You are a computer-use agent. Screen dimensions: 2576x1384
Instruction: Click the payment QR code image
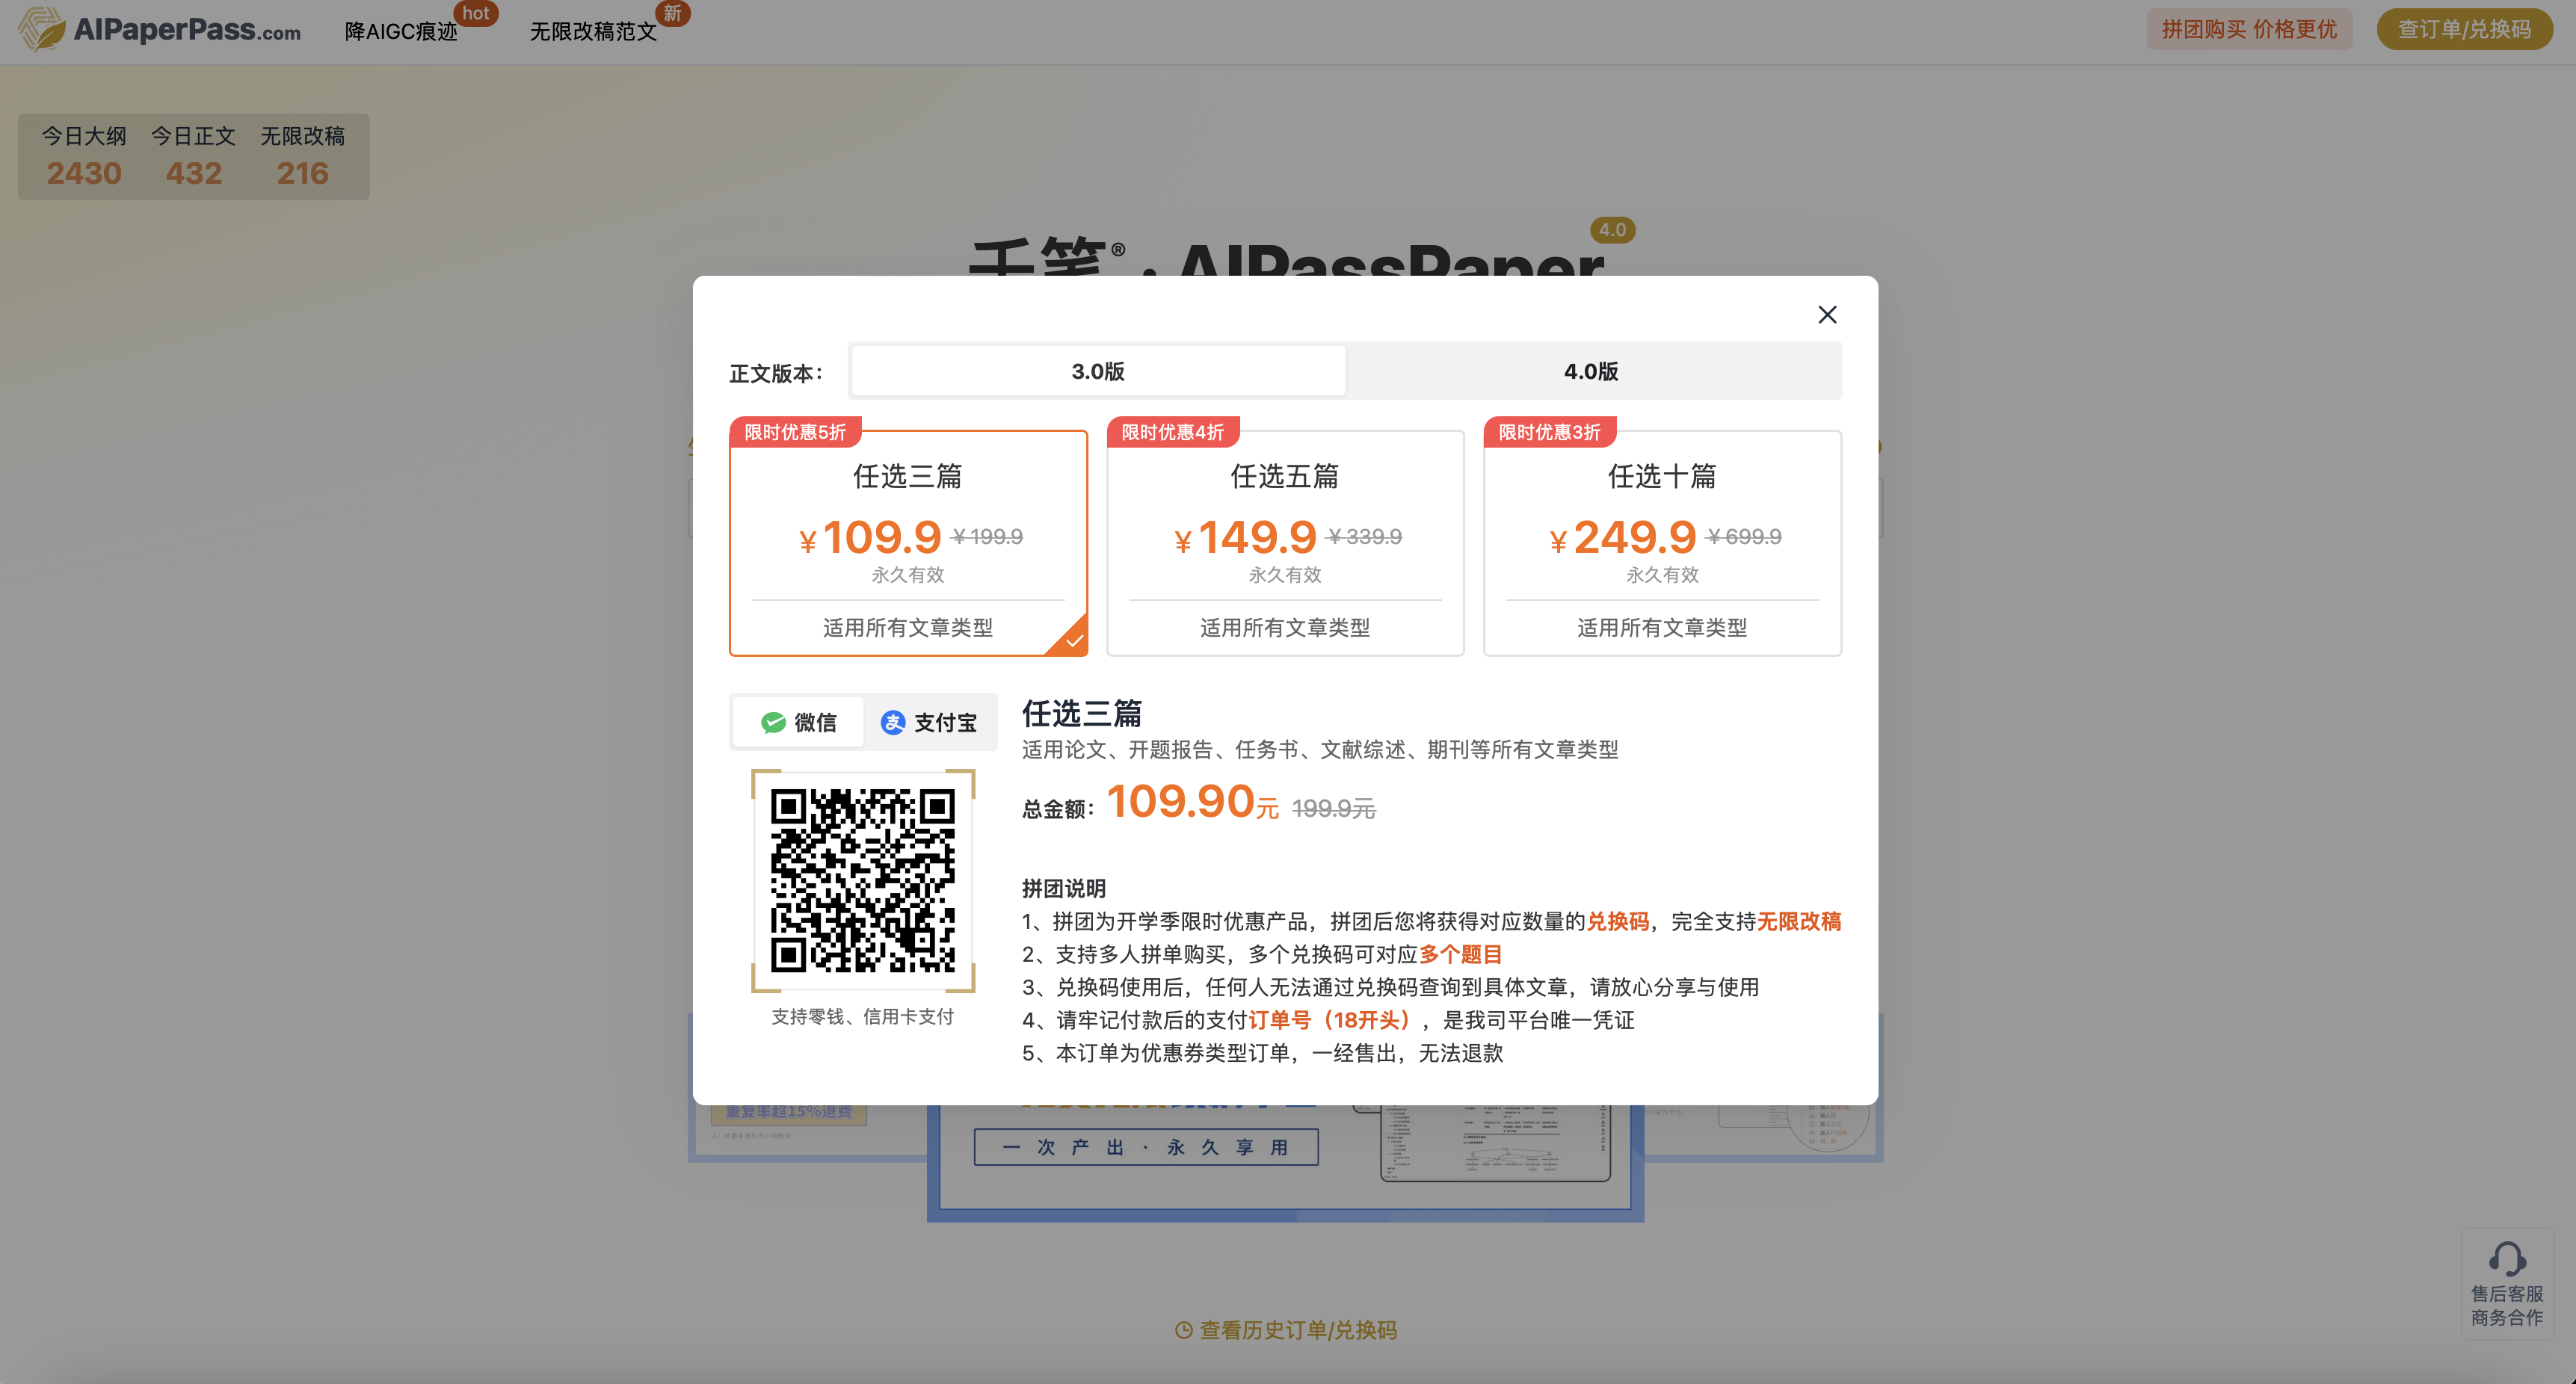pos(862,881)
